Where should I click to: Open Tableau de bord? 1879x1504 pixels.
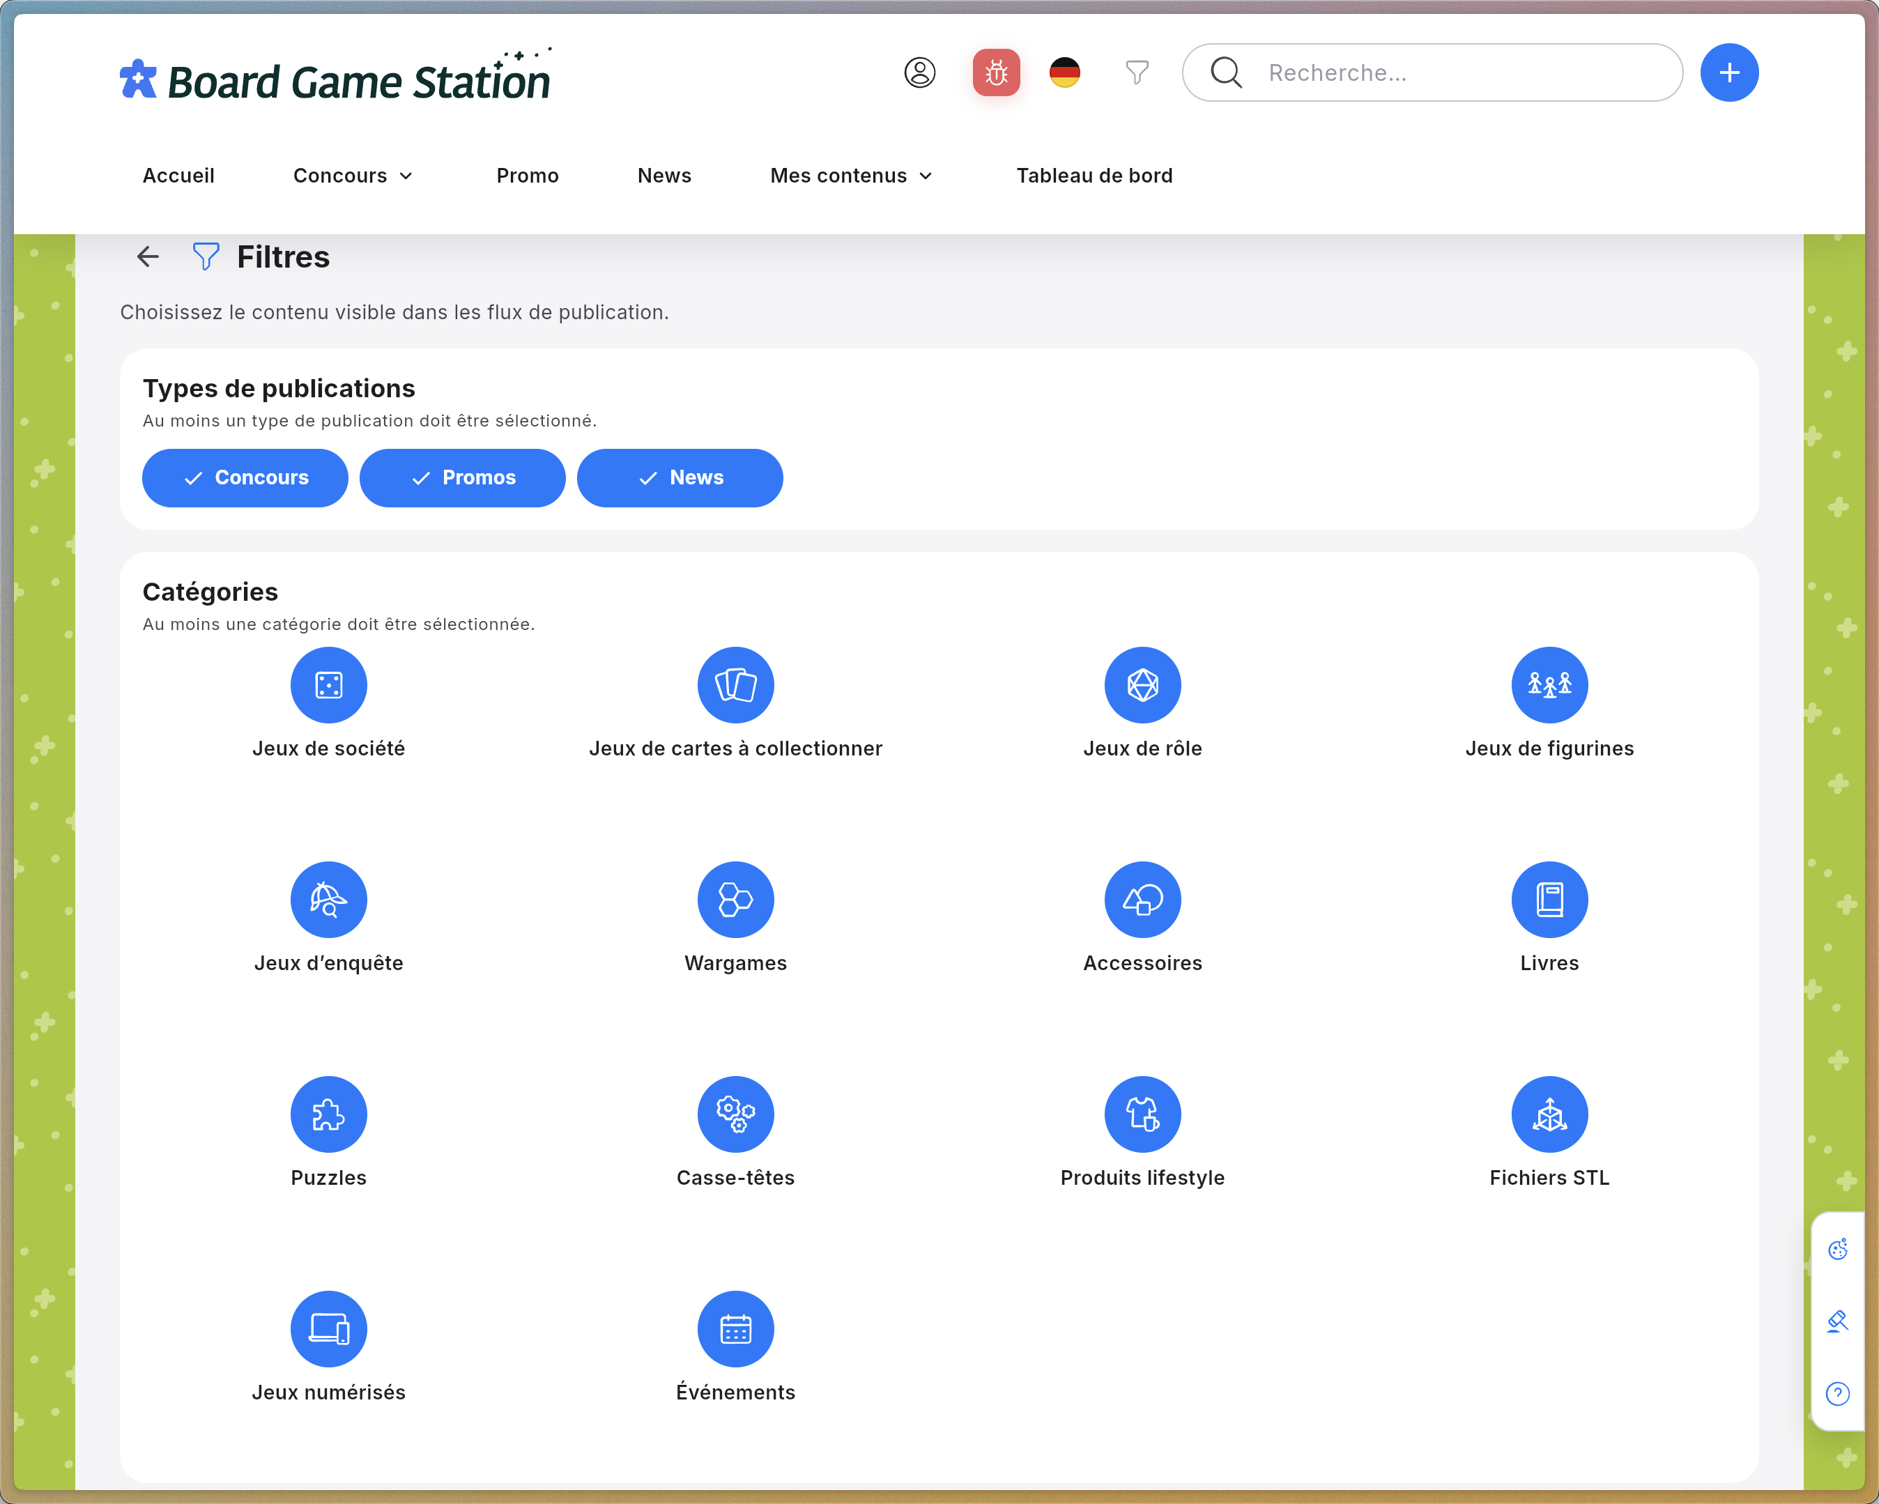coord(1095,176)
